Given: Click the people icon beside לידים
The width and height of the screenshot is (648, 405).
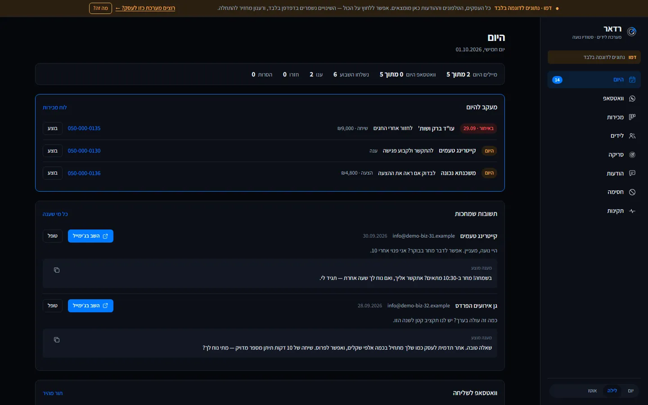Looking at the screenshot, I should 632,136.
